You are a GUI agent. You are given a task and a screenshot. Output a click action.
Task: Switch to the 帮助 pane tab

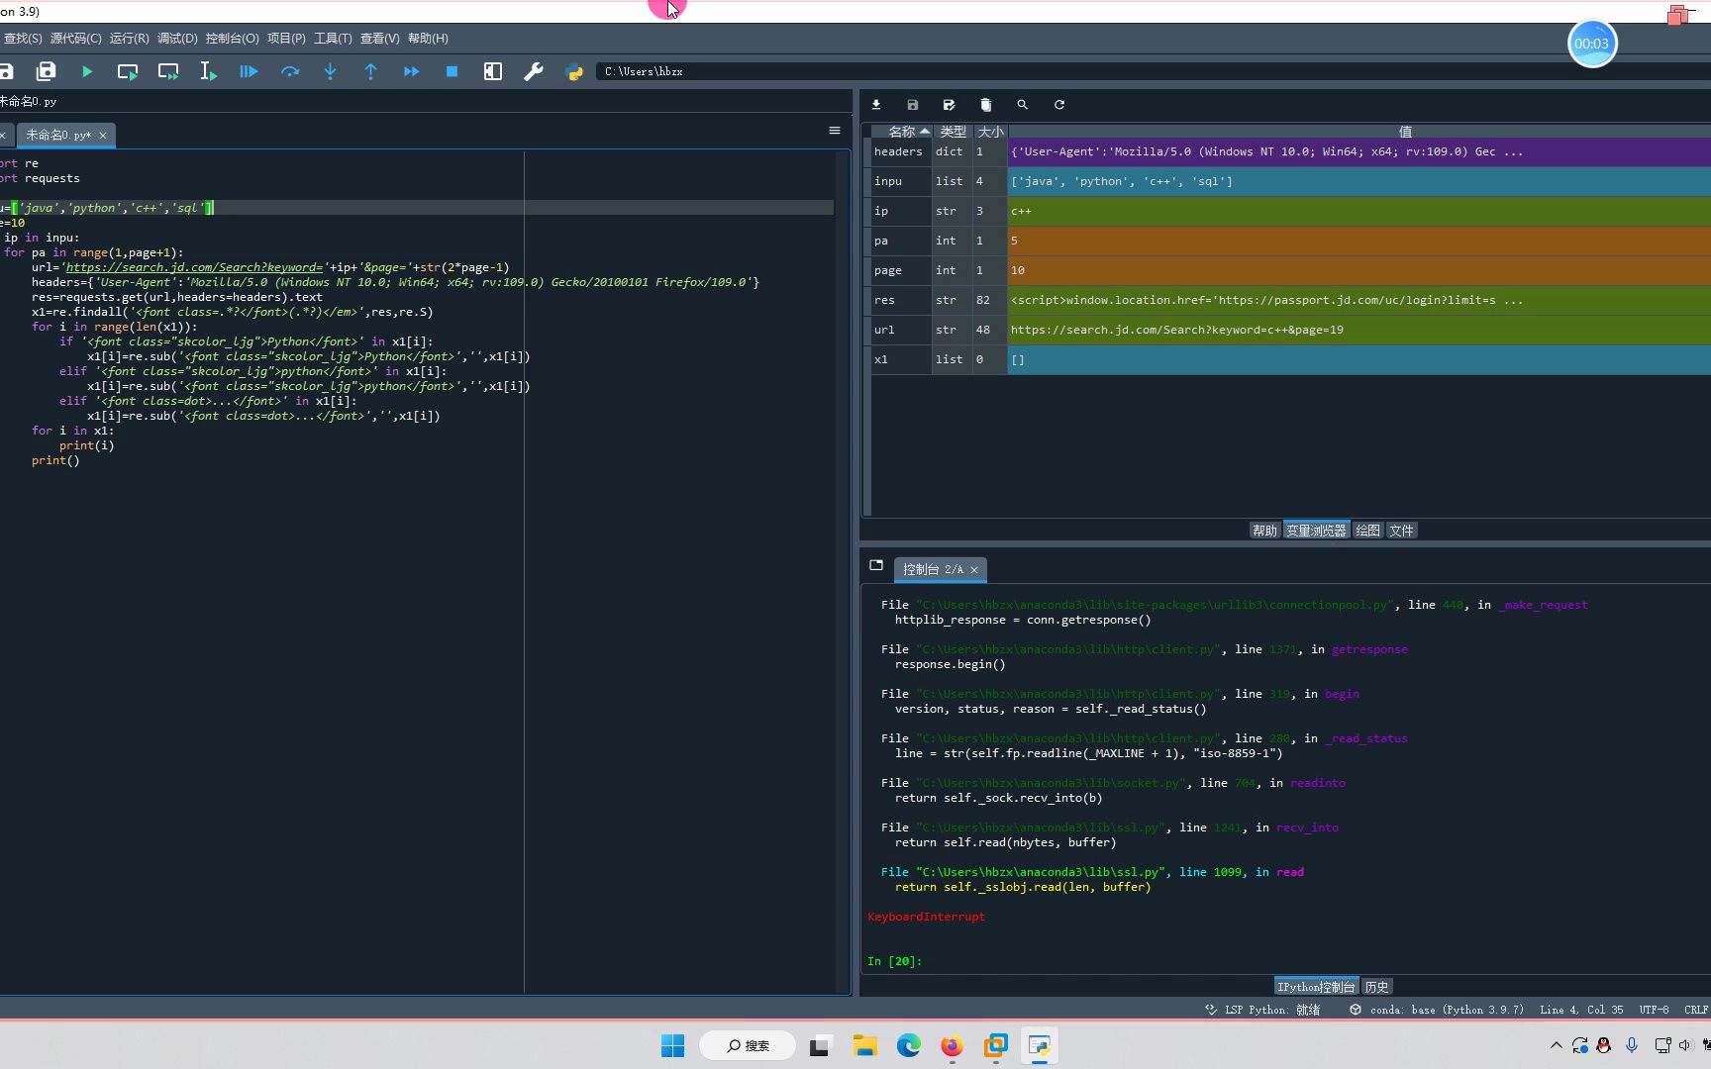[1264, 531]
